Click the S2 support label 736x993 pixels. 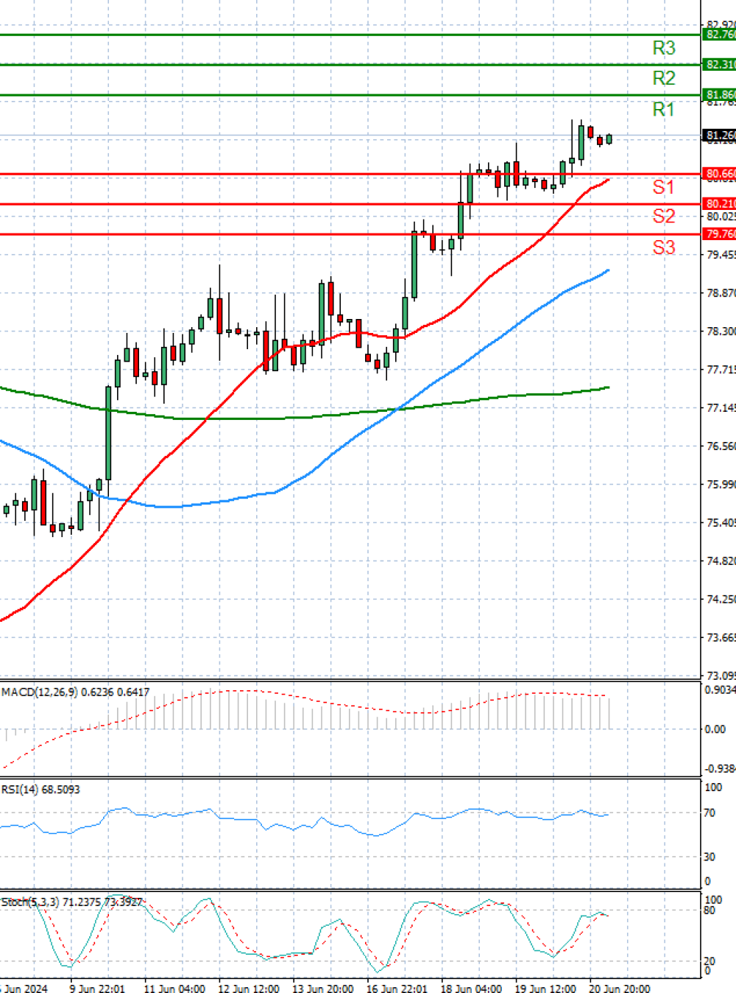663,216
